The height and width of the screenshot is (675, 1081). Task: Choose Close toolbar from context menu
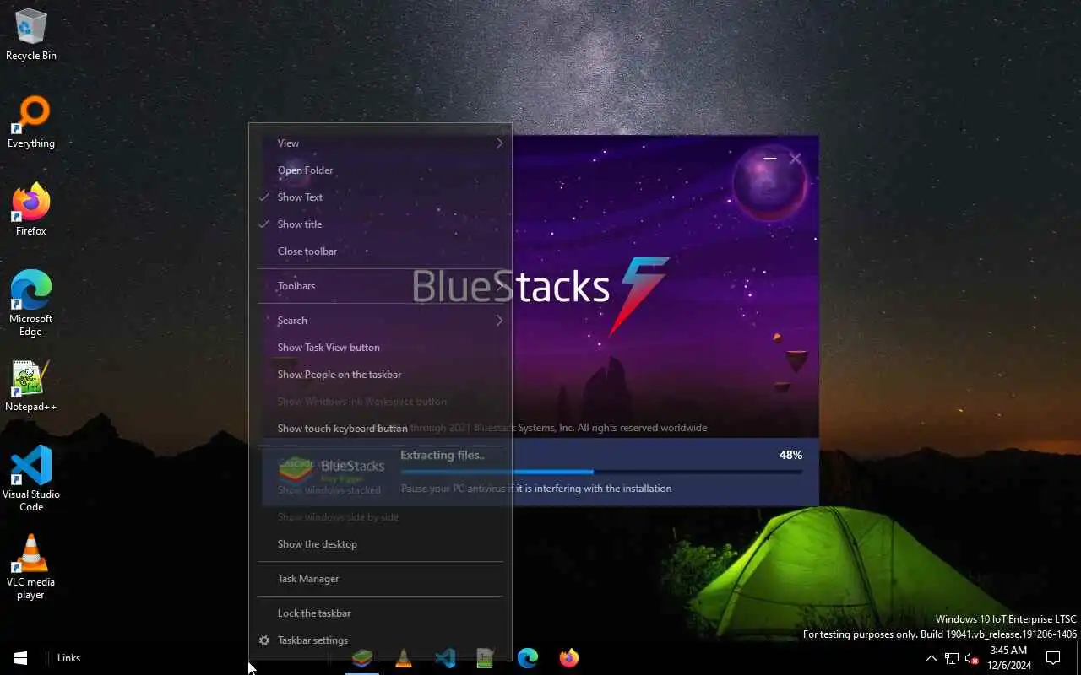click(381, 251)
